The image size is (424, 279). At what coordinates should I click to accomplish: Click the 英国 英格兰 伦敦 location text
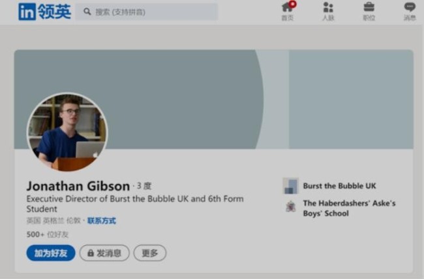53,220
